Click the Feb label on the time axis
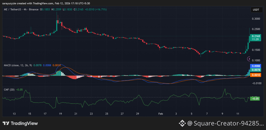266x130 pixels. 161,114
